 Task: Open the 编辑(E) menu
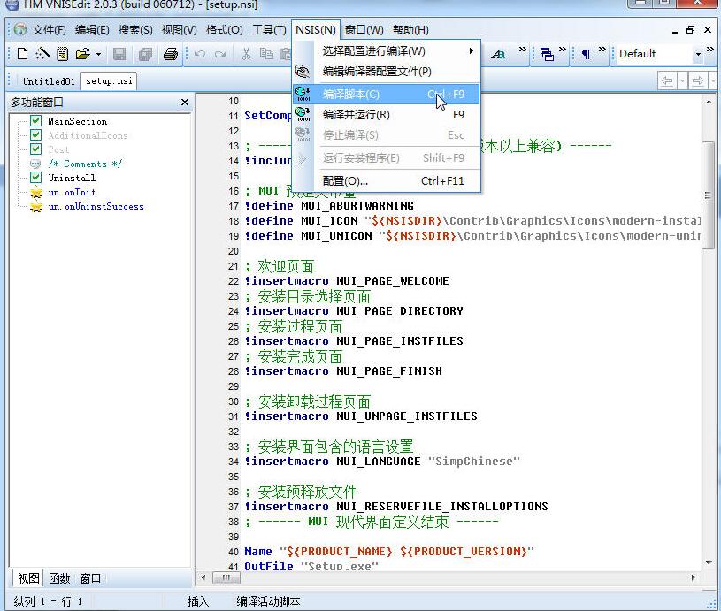click(92, 30)
